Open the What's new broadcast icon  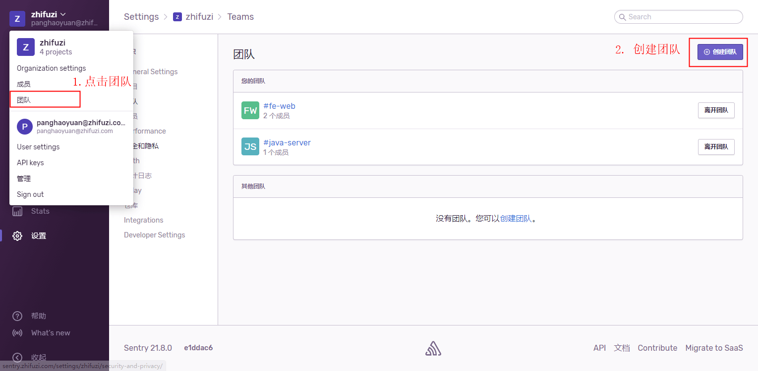(17, 333)
